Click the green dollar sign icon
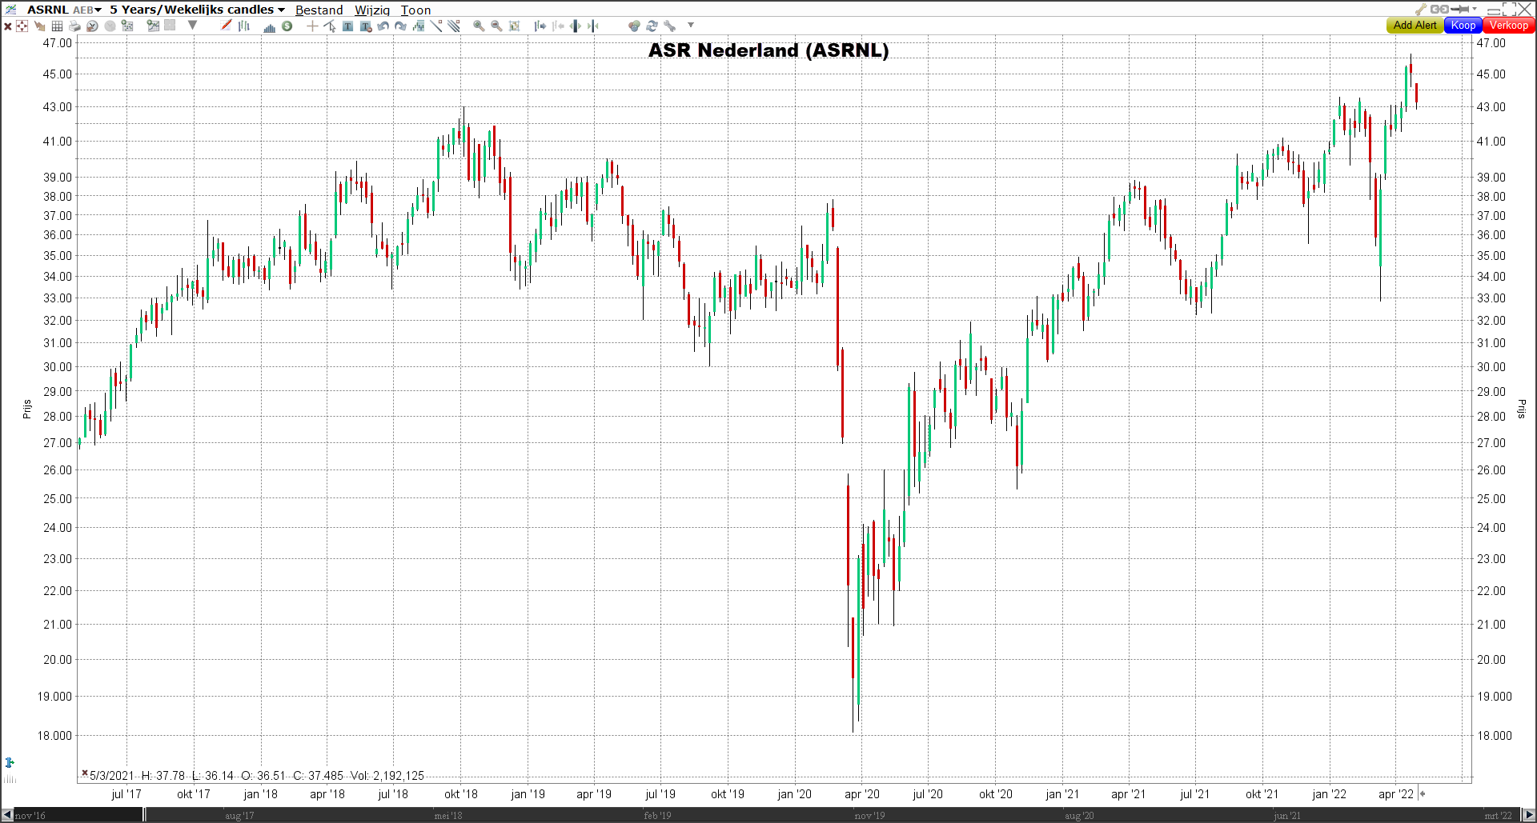 point(287,26)
